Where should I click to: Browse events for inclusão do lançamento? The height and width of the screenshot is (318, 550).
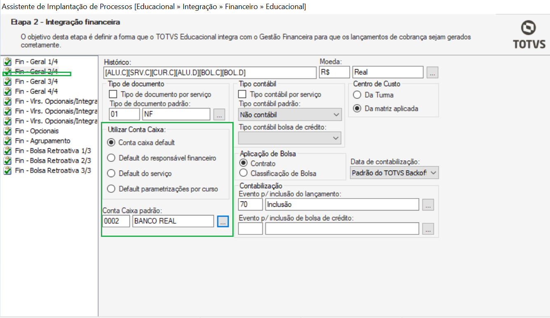428,205
